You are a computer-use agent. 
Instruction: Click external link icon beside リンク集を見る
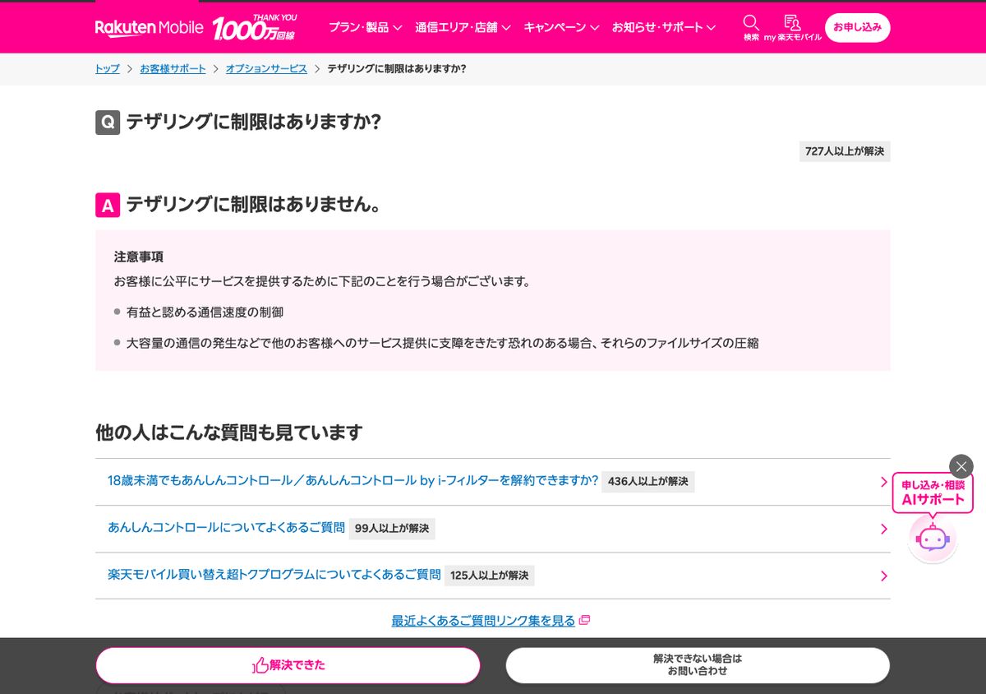pyautogui.click(x=584, y=621)
